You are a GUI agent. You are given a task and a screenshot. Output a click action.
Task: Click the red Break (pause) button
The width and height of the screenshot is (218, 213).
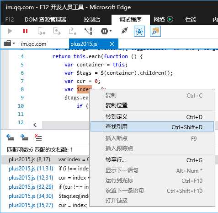pos(25,31)
